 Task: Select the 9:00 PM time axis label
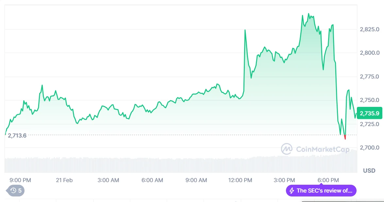pos(20,180)
